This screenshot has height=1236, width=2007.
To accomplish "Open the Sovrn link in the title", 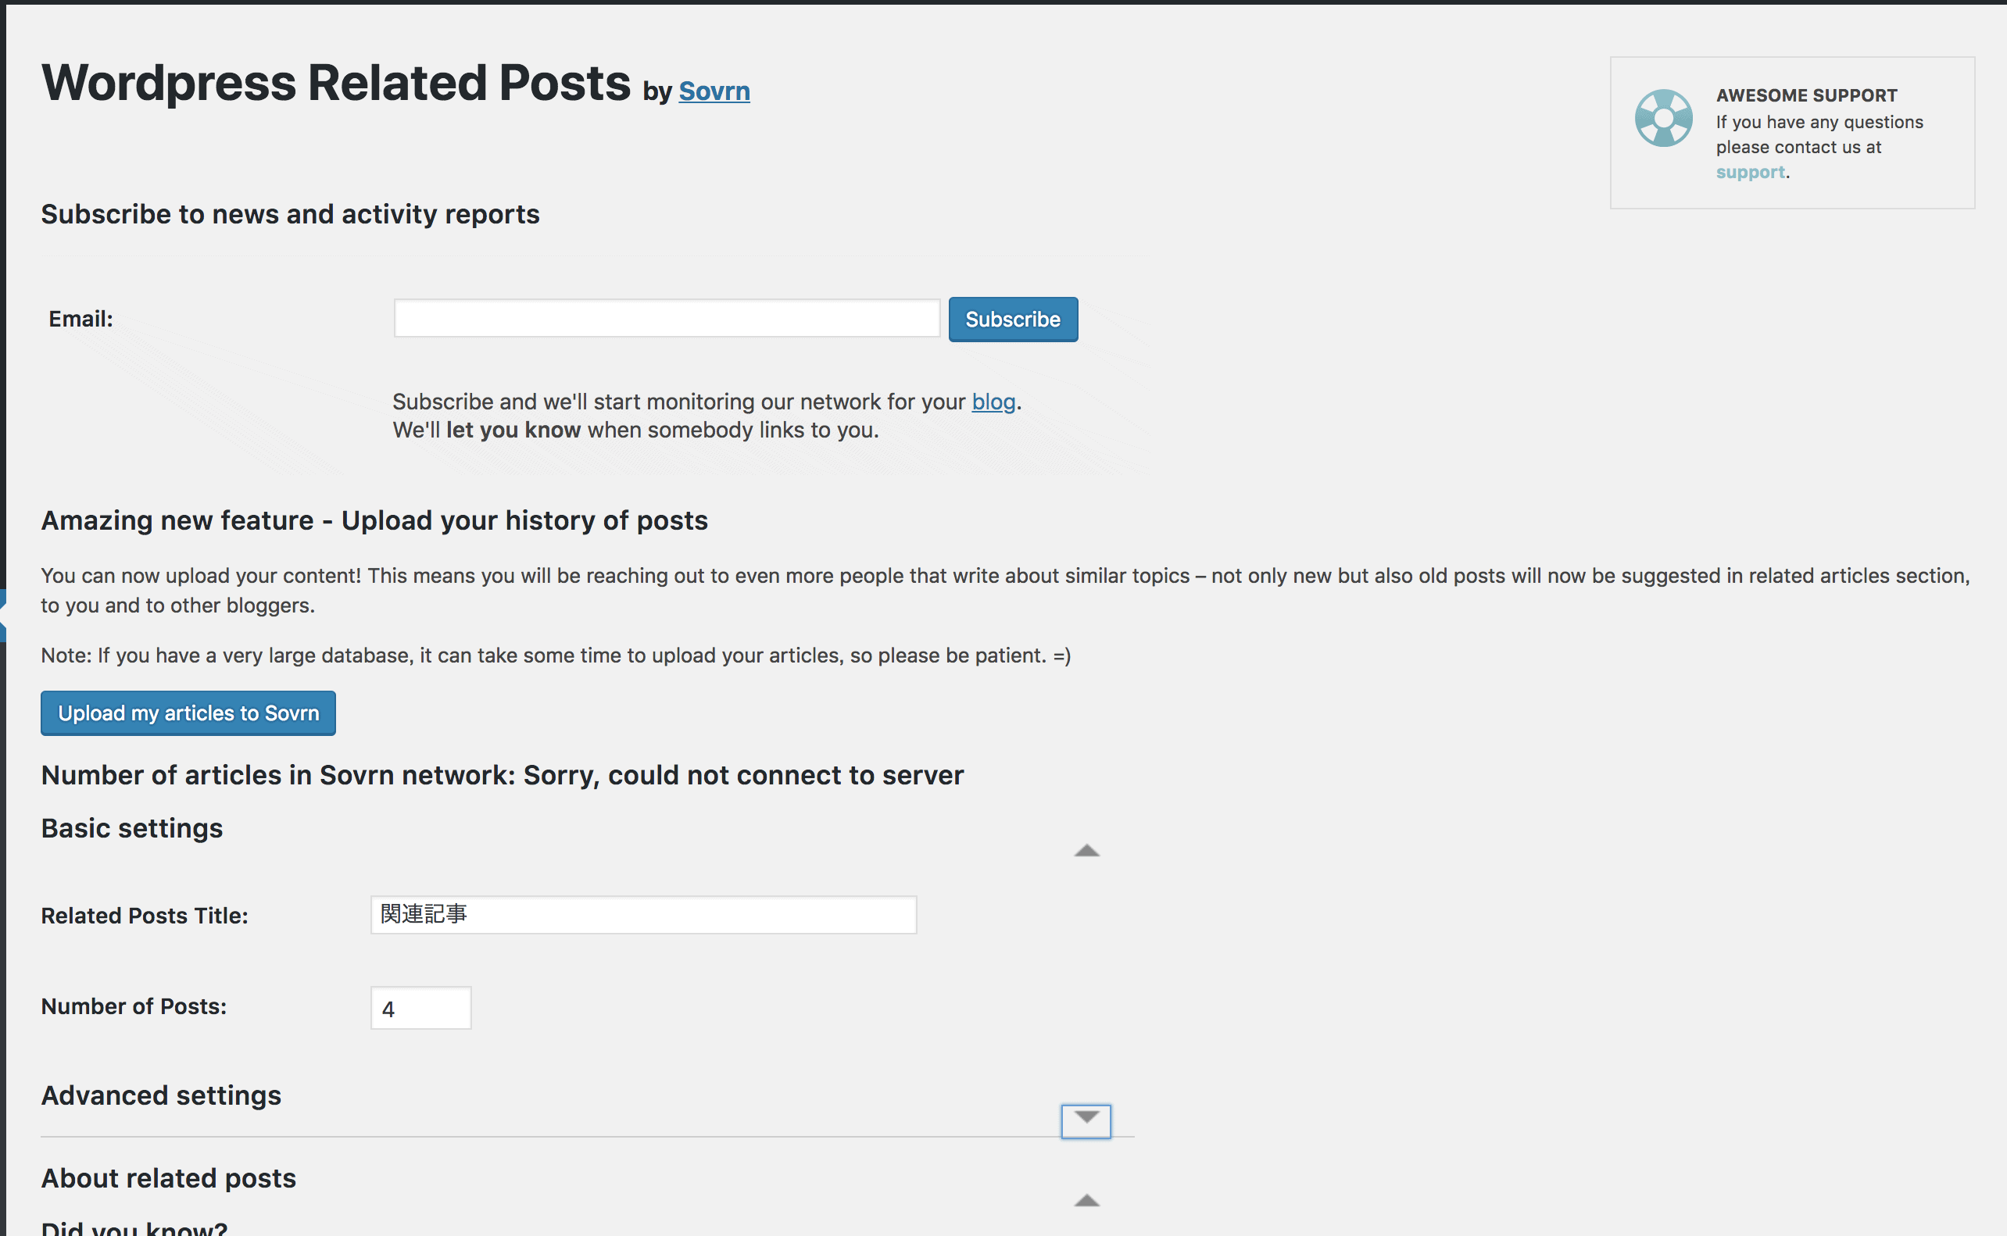I will [x=714, y=91].
